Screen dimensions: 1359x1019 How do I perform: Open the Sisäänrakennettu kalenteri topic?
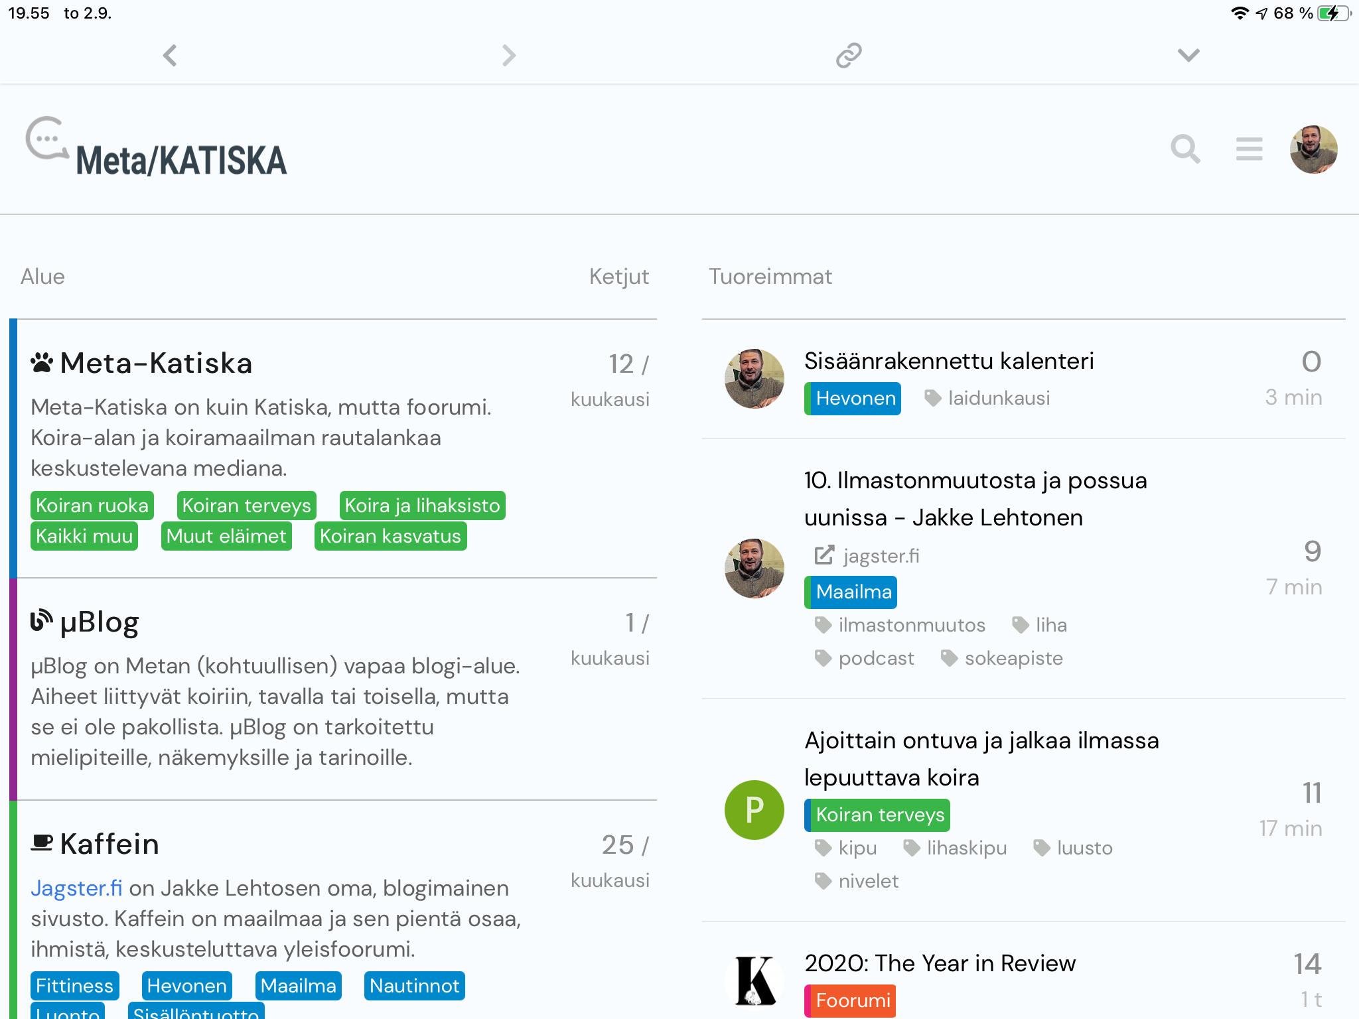coord(949,361)
